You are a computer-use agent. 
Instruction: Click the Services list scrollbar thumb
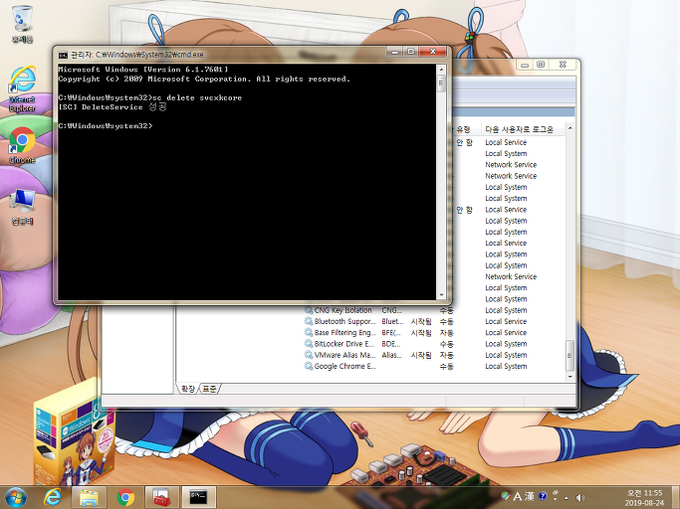click(x=569, y=355)
